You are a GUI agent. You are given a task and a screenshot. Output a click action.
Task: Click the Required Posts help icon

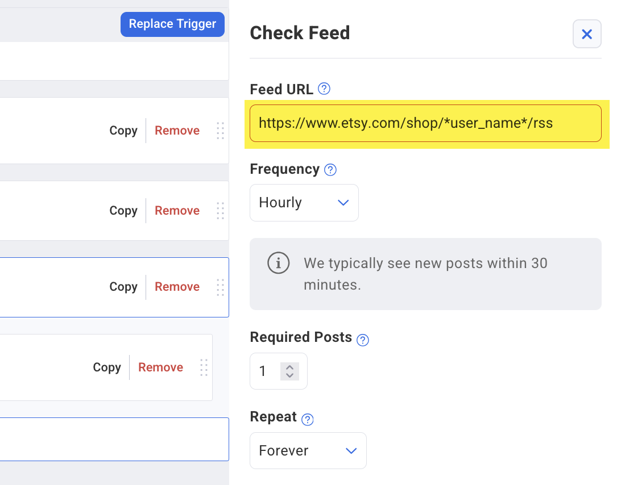tap(362, 340)
